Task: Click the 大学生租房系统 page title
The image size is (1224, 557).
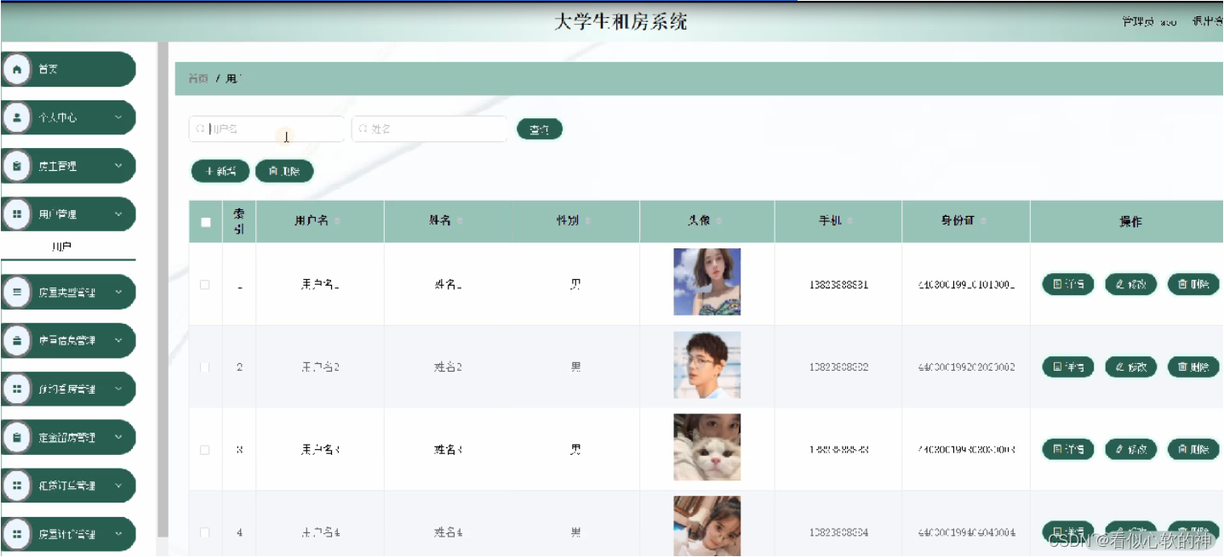Action: 621,22
